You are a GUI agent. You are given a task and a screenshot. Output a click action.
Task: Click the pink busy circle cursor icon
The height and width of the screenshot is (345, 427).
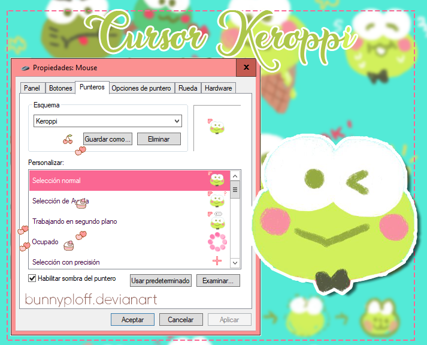pyautogui.click(x=217, y=242)
